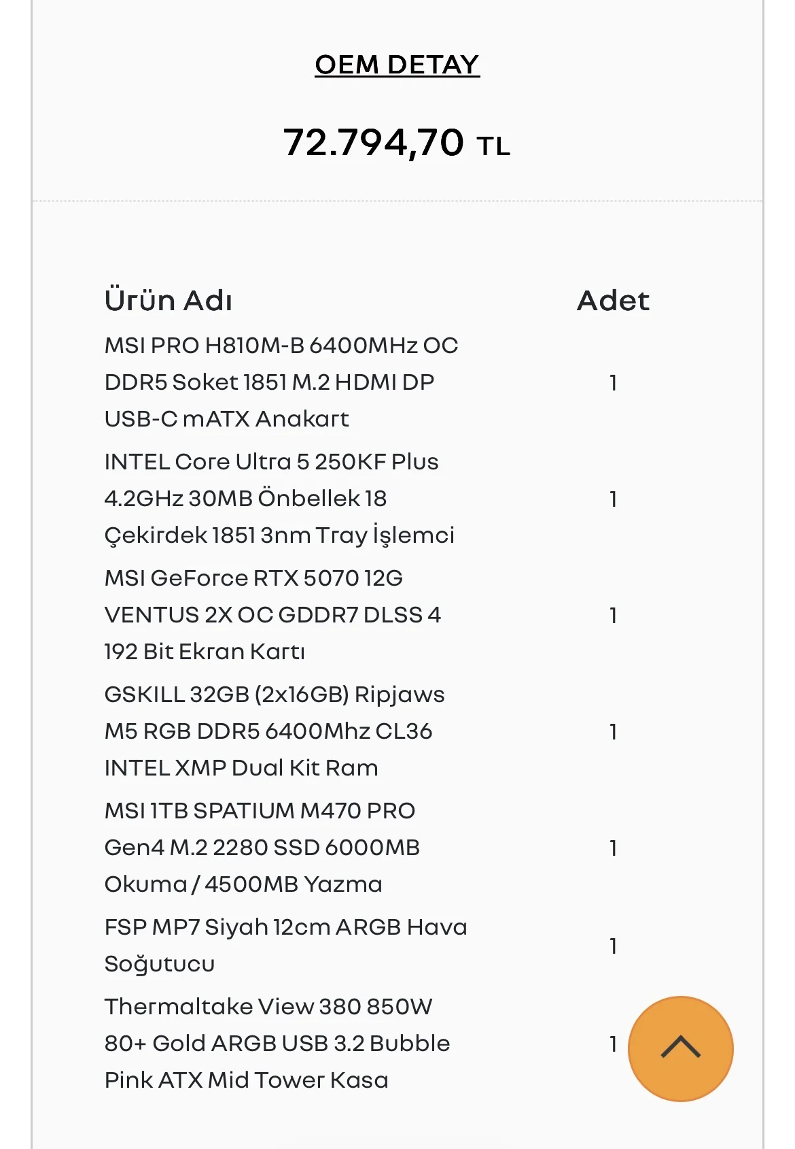
Task: Click the Adet column header
Action: (613, 300)
